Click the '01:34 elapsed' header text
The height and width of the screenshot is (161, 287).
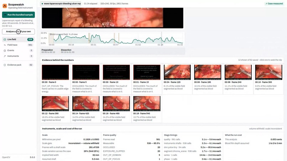point(90,4)
